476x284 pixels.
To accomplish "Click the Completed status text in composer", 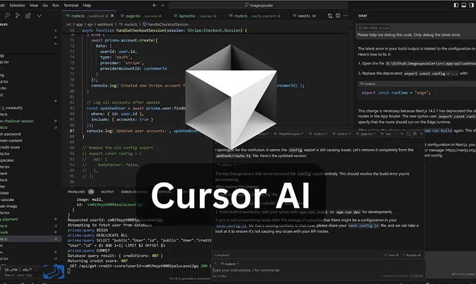I will click(222, 255).
